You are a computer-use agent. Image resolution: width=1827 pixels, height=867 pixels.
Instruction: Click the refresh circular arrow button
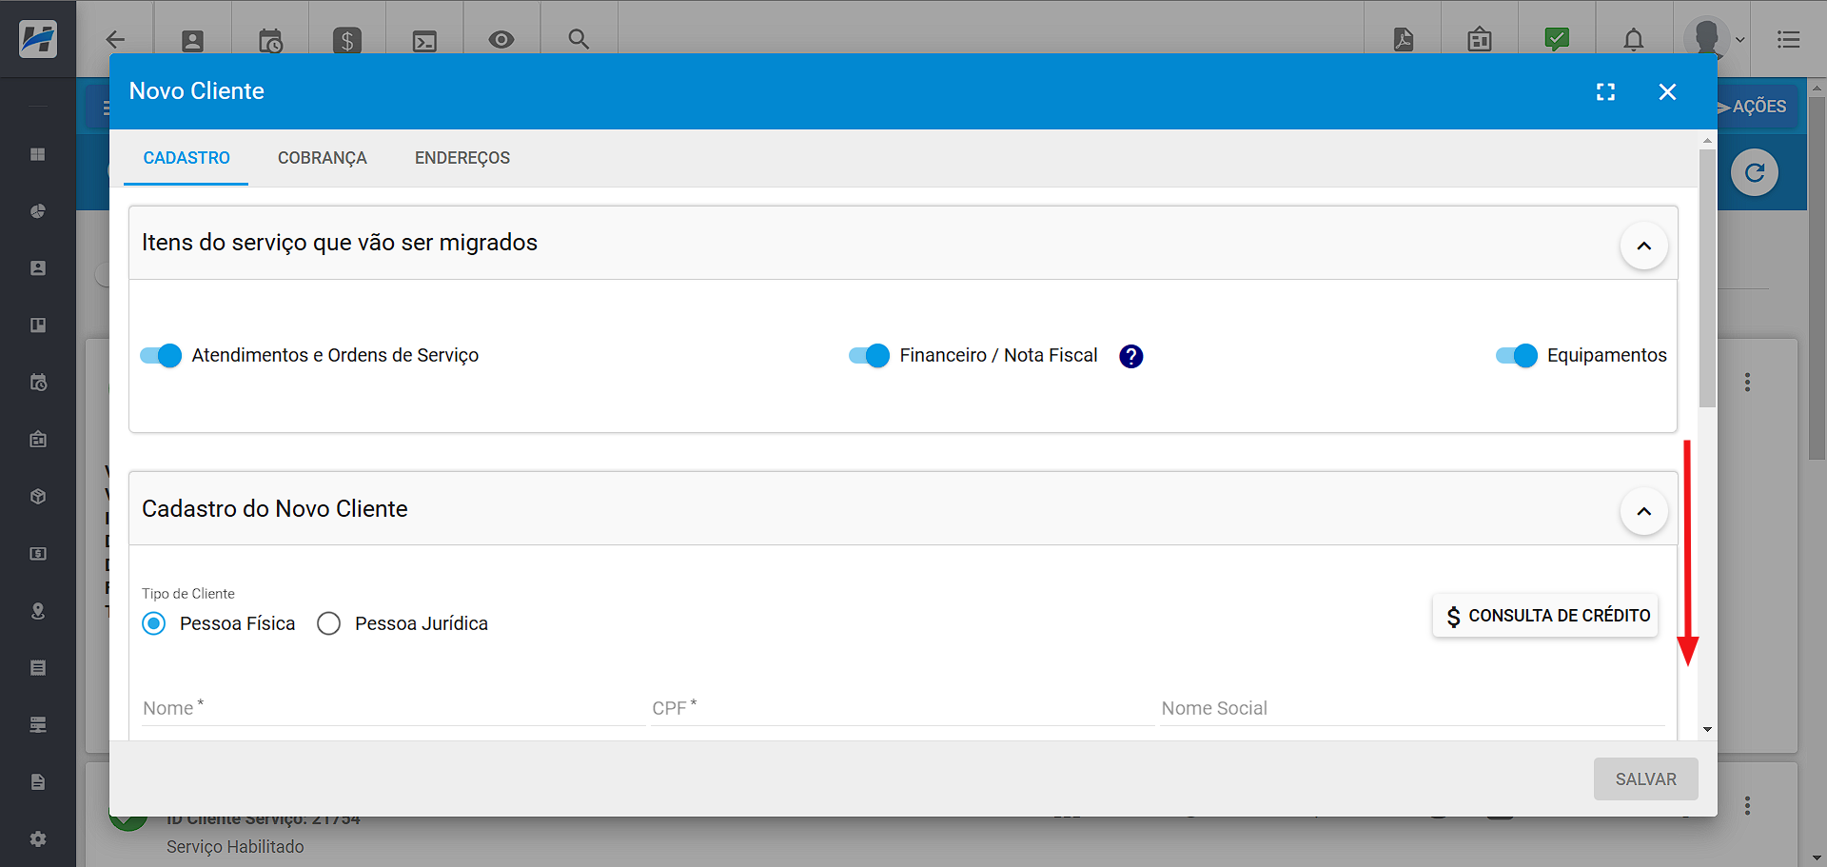tap(1755, 172)
